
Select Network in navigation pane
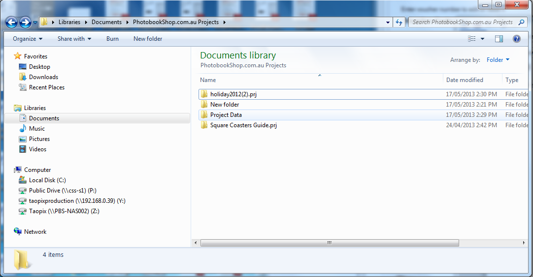[35, 231]
